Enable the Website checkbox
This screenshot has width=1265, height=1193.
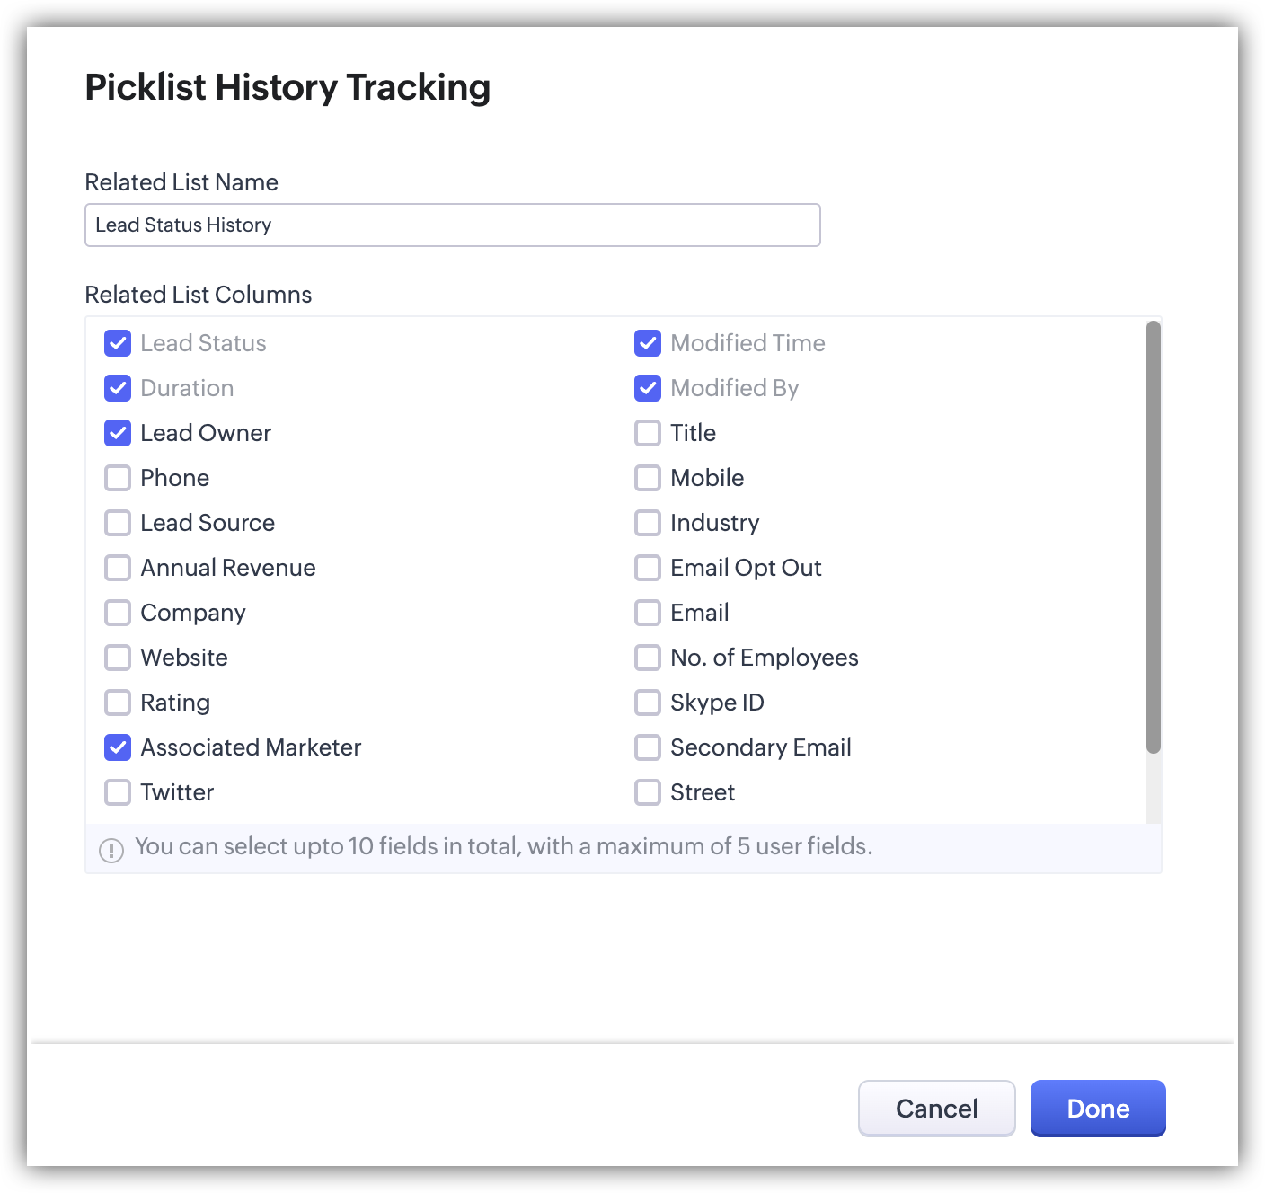coord(118,658)
